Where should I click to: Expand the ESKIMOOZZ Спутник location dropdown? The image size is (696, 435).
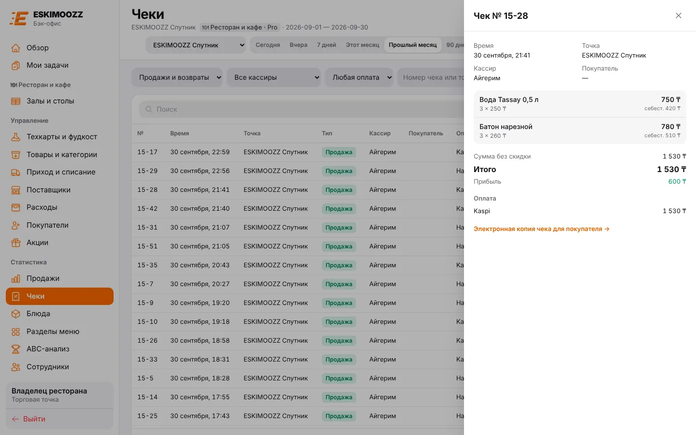click(196, 45)
